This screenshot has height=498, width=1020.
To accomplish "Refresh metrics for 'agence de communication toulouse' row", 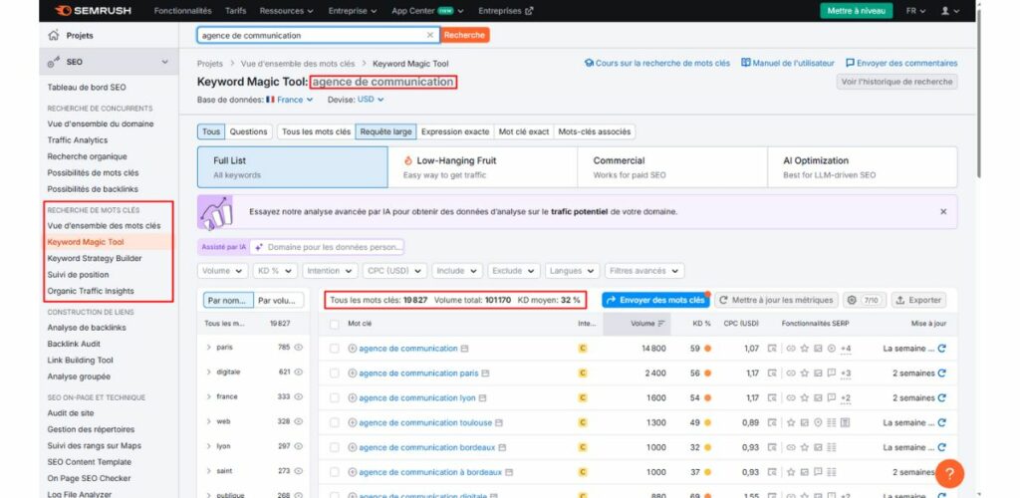I will pyautogui.click(x=941, y=422).
